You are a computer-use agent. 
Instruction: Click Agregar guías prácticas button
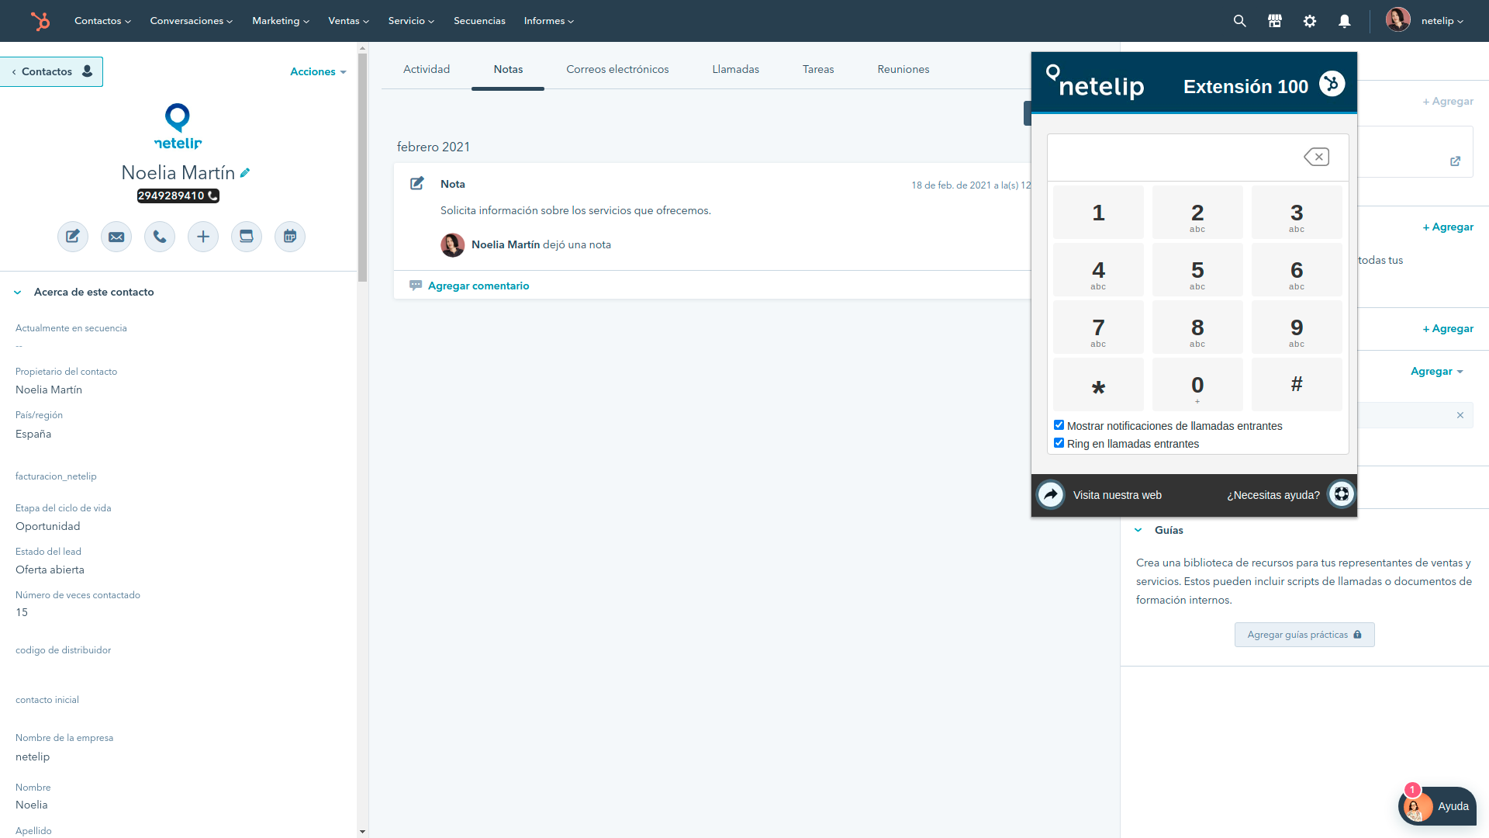1304,635
